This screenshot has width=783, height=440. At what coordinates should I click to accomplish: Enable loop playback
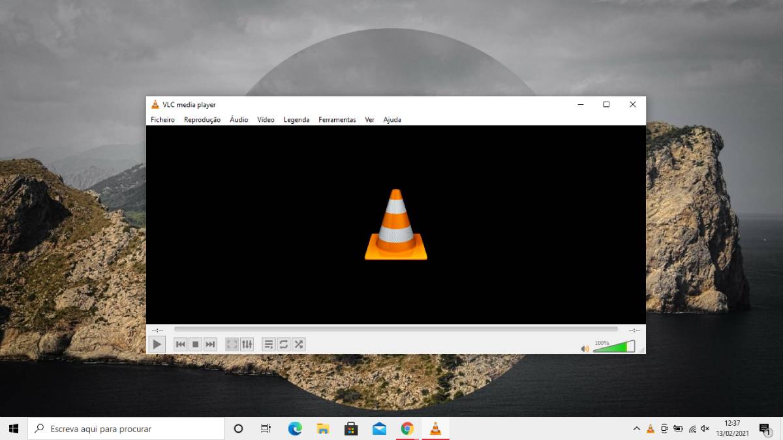click(x=284, y=344)
